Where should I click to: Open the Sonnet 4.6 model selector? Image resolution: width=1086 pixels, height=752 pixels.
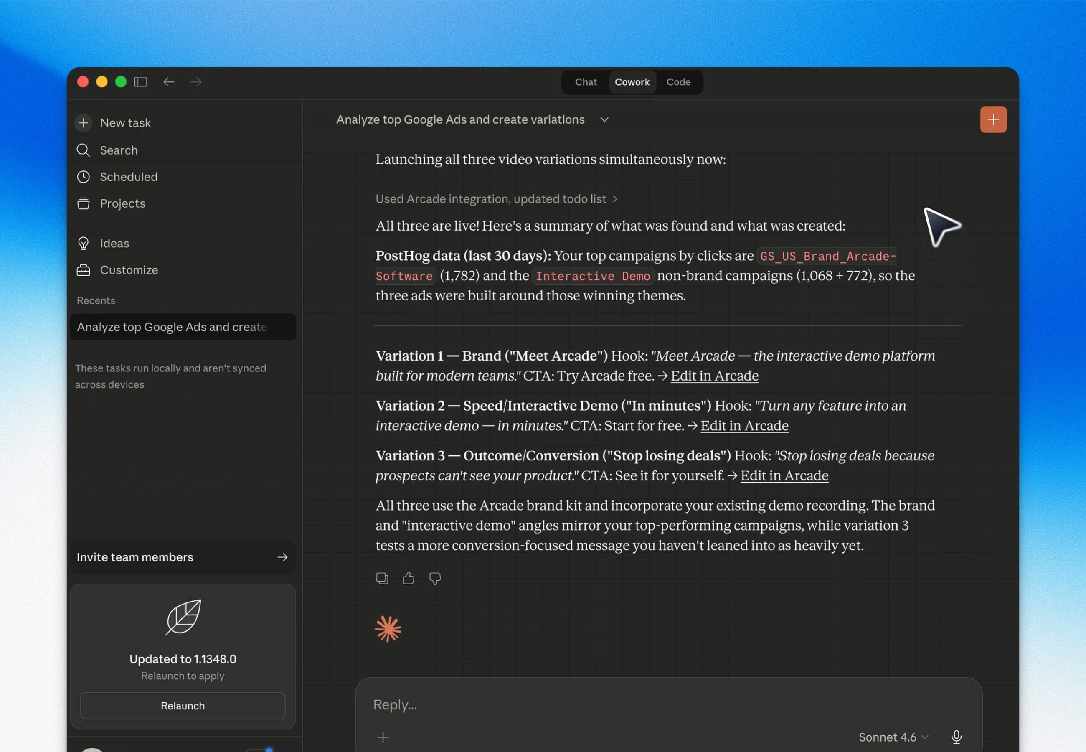pos(893,737)
